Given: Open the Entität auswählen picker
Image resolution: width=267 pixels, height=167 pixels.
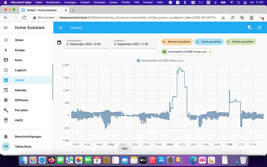Looking at the screenshot, I should point(241,42).
